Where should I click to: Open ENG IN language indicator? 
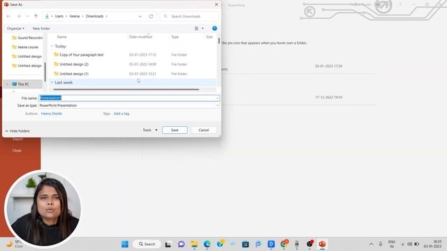tap(392, 244)
